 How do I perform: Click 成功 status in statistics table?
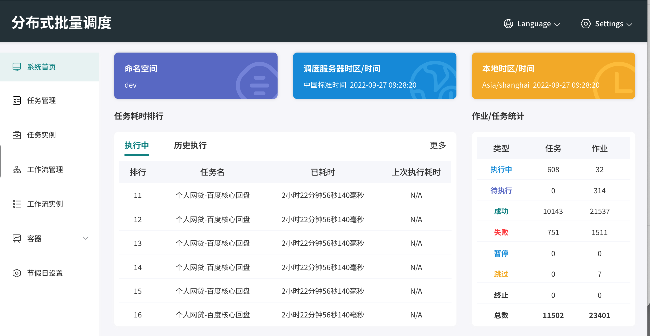tap(501, 211)
